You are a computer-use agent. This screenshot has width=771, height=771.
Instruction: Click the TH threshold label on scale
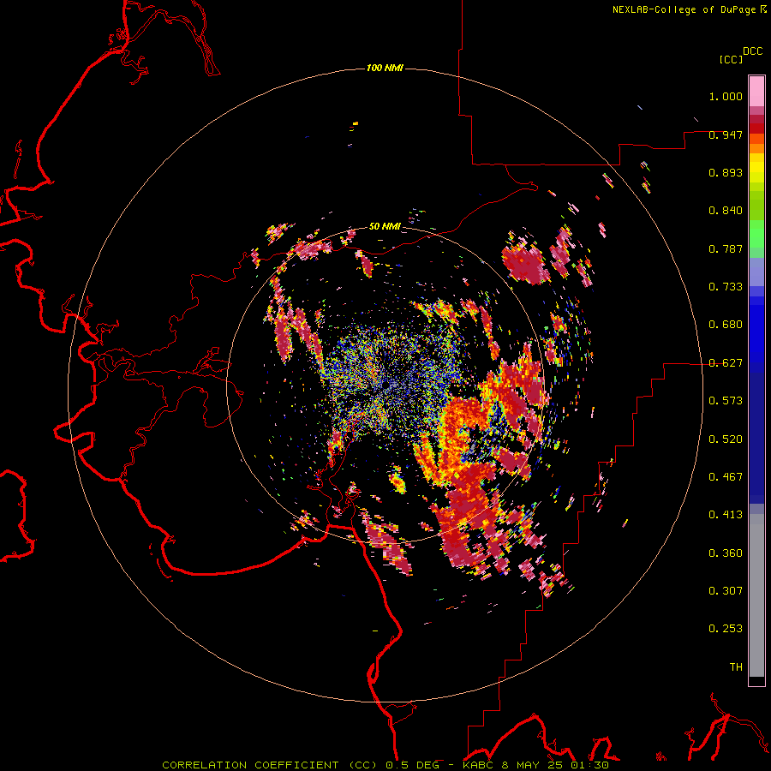click(x=736, y=666)
